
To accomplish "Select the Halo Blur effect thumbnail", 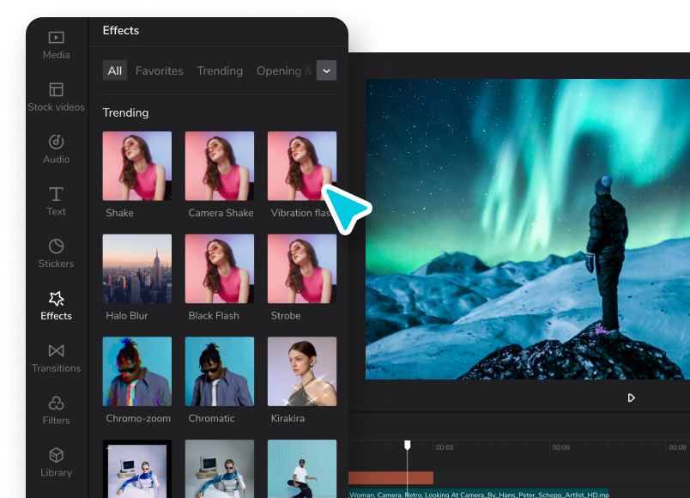I will 136,269.
